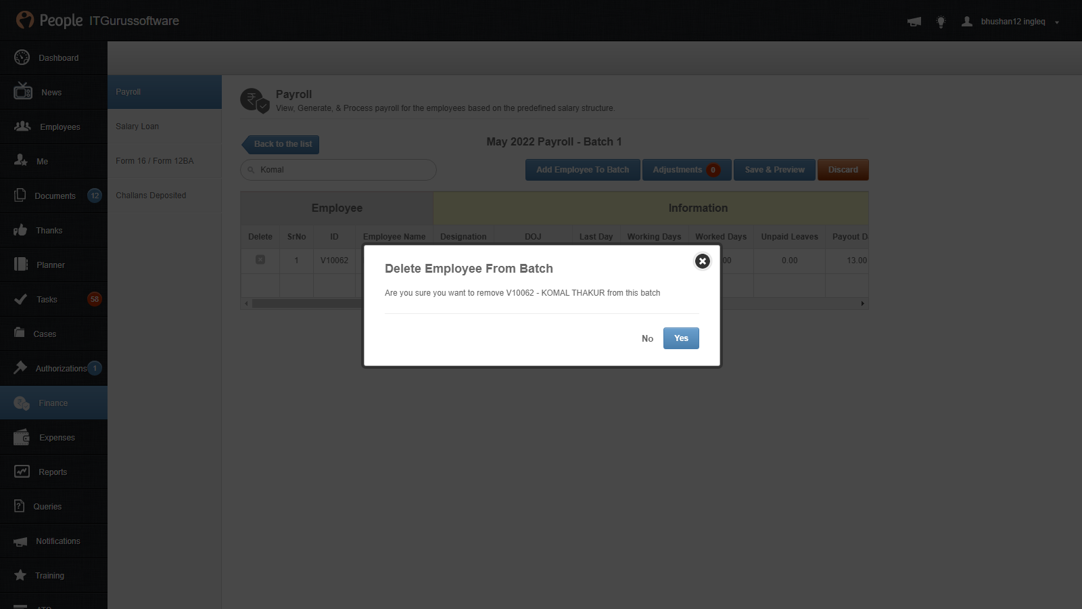This screenshot has height=609, width=1082.
Task: Close the Delete Employee dialog
Action: tap(703, 261)
